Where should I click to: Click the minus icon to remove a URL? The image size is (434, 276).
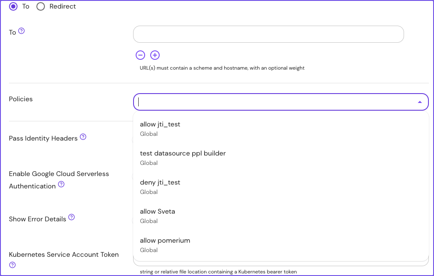(140, 55)
